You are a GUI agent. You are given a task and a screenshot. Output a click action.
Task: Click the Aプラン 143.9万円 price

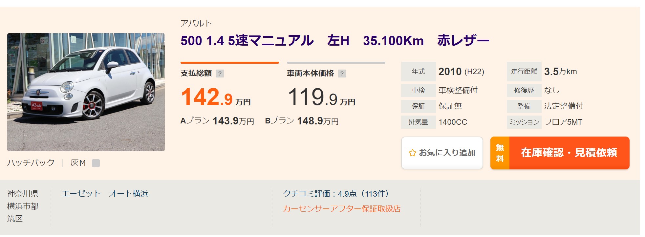click(217, 121)
